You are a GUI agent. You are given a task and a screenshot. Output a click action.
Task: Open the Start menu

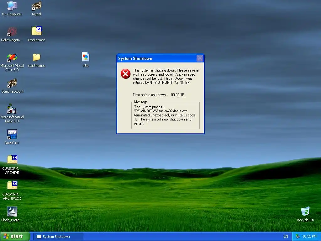point(15,236)
